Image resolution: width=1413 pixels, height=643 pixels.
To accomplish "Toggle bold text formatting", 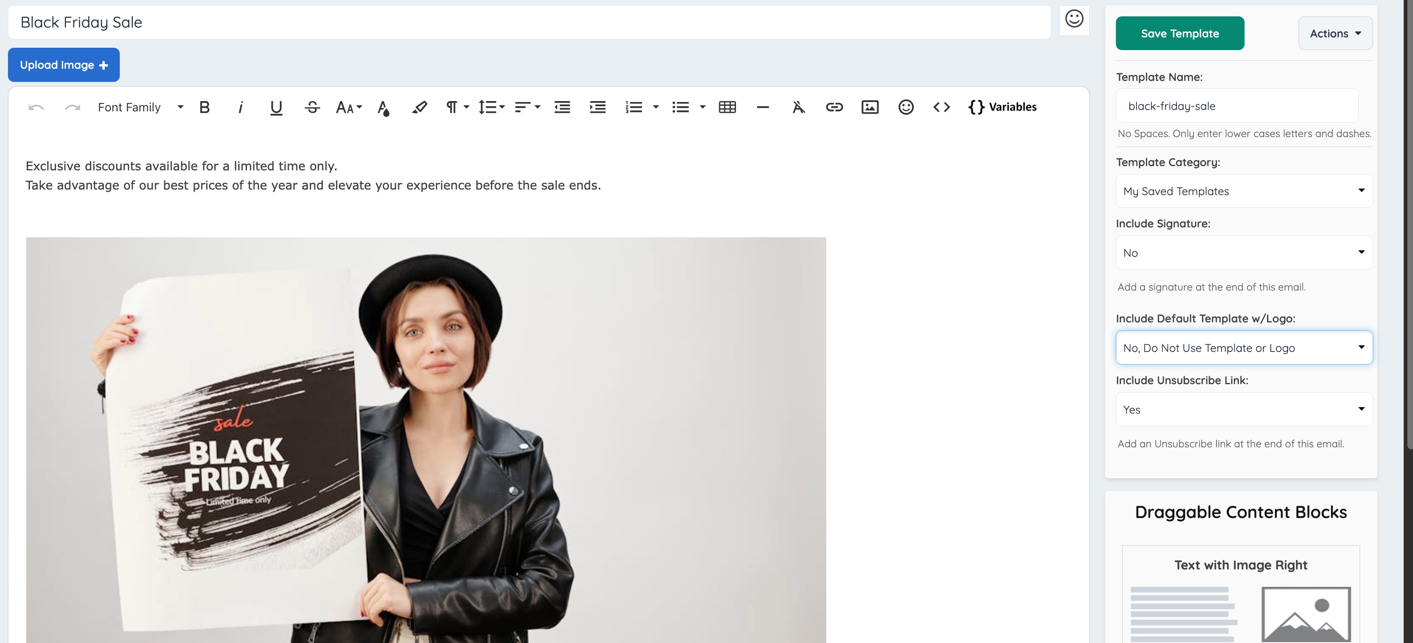I will [x=204, y=107].
